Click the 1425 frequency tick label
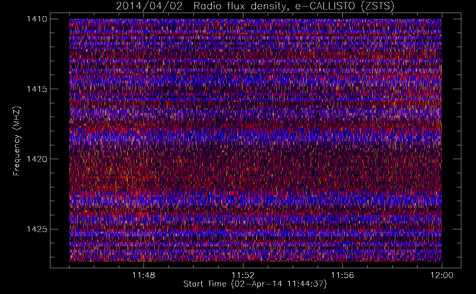The width and height of the screenshot is (476, 294). click(x=37, y=229)
